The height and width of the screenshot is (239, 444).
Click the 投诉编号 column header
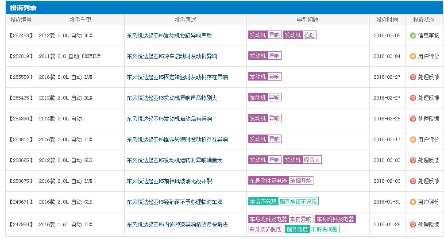21,19
